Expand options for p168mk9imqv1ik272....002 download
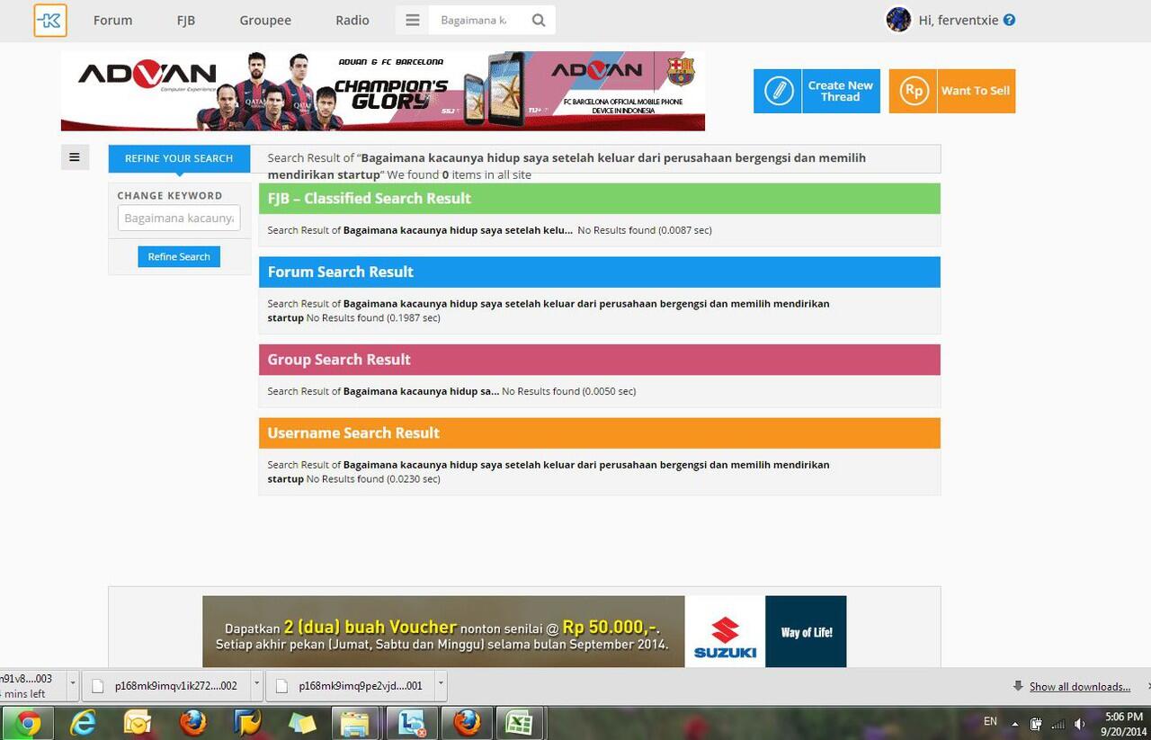The width and height of the screenshot is (1151, 740). point(256,685)
